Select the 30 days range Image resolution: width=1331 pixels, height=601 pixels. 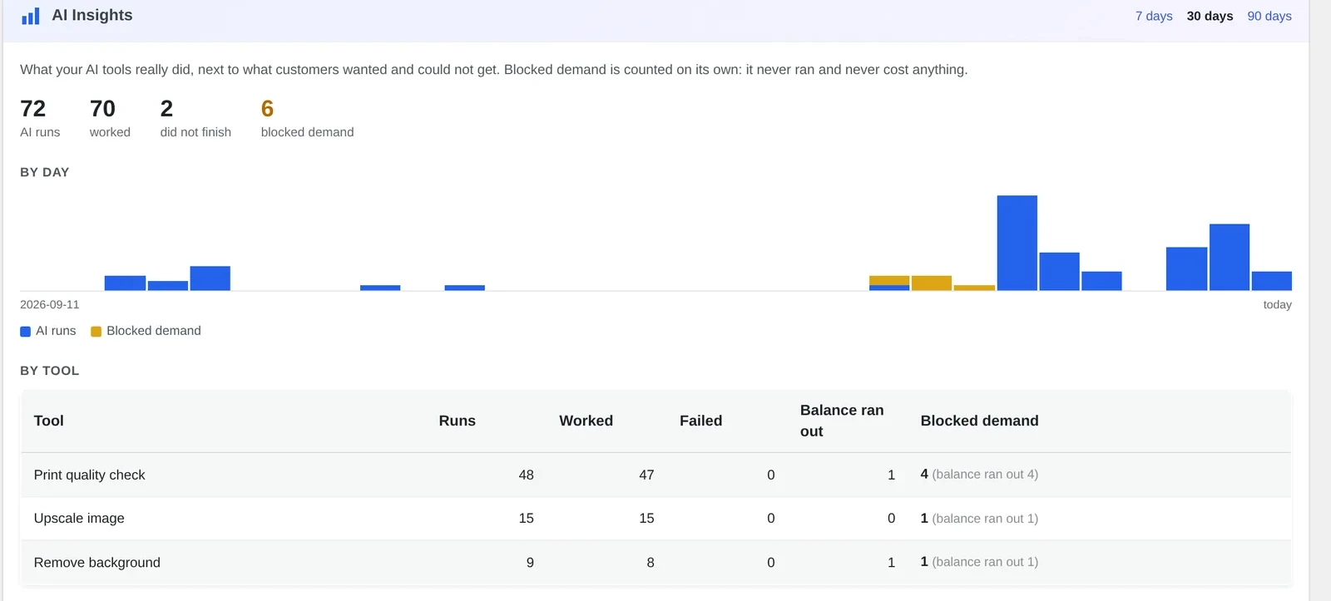pos(1210,16)
